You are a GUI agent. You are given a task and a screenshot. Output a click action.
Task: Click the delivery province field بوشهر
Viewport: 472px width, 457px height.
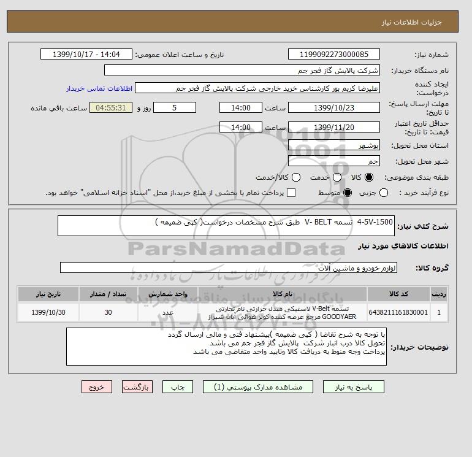pyautogui.click(x=334, y=145)
